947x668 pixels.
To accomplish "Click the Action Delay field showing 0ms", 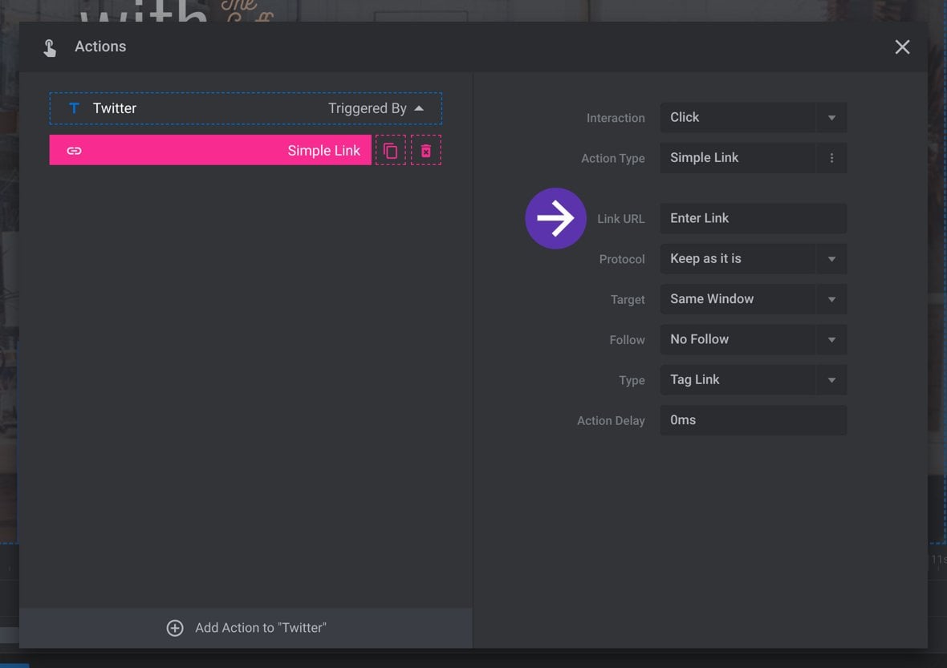I will [x=753, y=420].
